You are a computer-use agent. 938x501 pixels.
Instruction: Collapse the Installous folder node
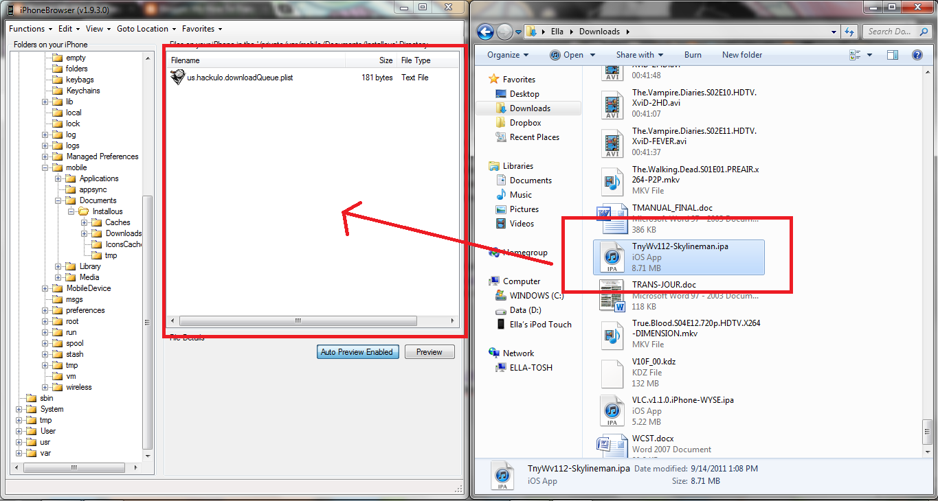pos(71,211)
